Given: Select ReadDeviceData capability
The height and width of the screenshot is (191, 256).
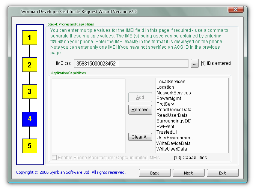Looking at the screenshot, I should coord(174,110).
